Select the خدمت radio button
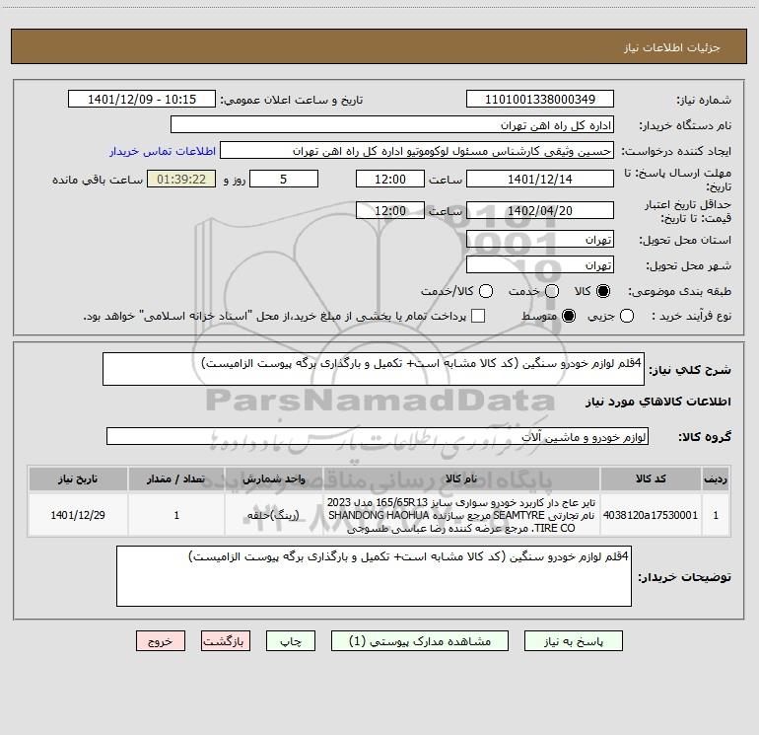Screen dimensions: 759x735 pyautogui.click(x=552, y=291)
